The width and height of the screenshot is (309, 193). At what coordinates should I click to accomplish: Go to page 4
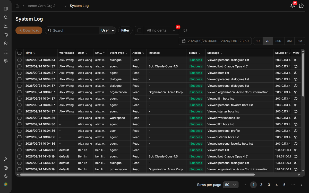[277, 185]
